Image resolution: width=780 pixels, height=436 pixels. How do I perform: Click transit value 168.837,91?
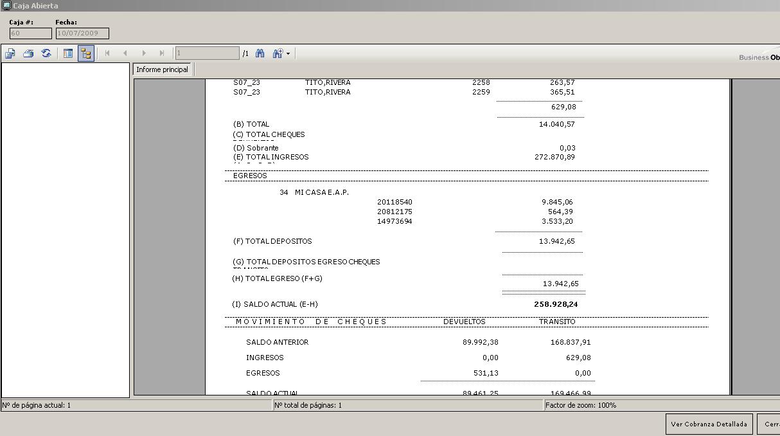coord(571,342)
